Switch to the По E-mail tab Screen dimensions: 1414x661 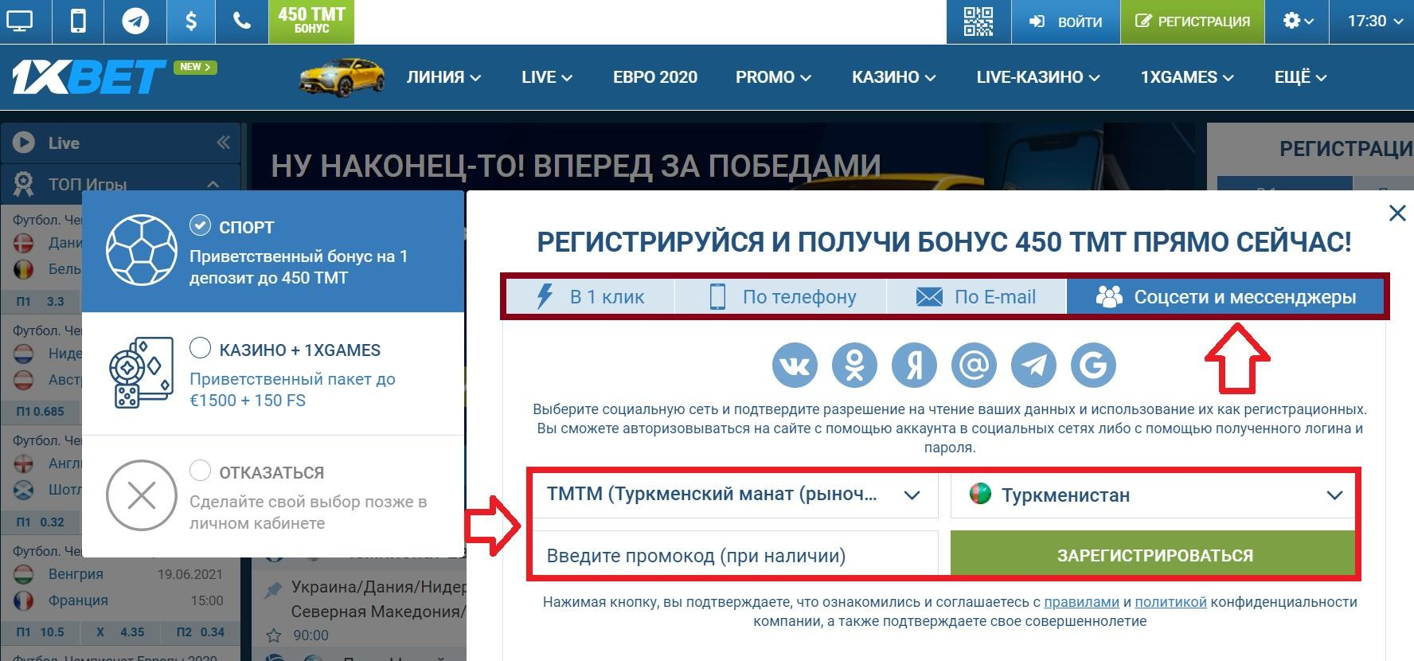click(976, 297)
